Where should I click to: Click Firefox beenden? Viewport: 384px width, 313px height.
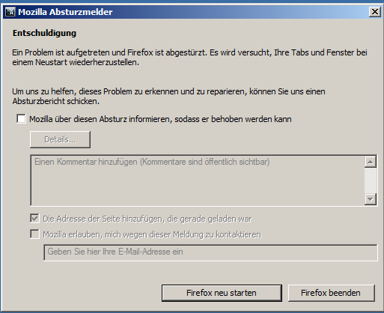(331, 293)
